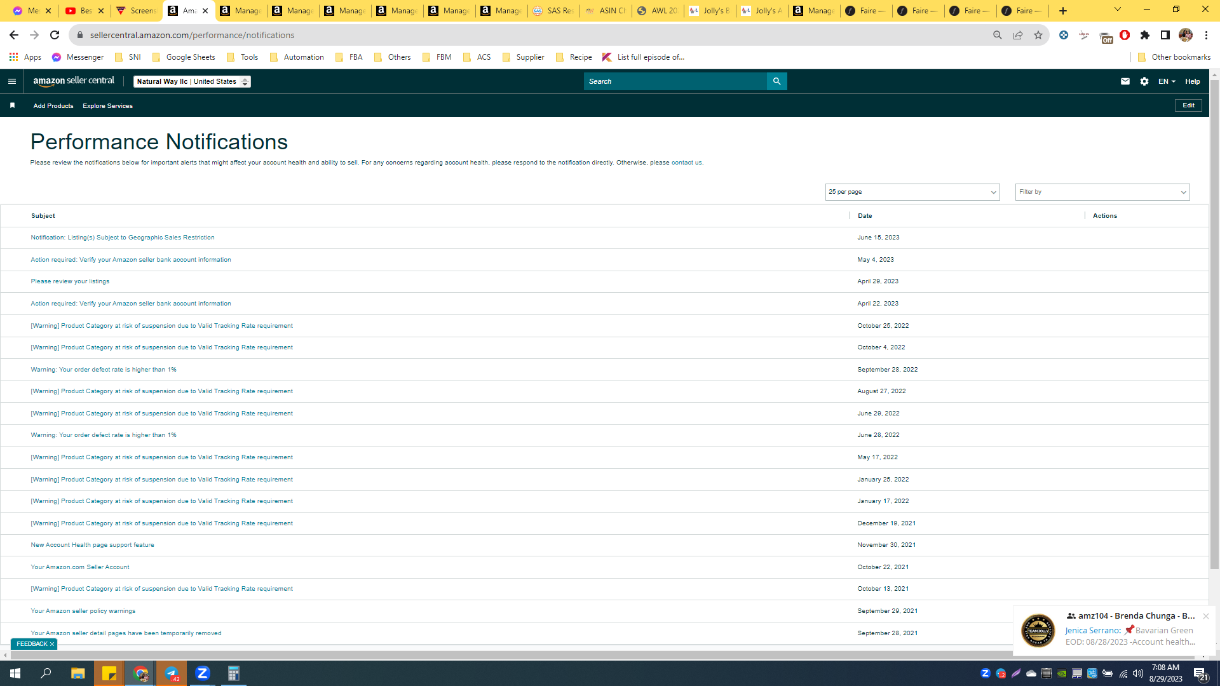The image size is (1220, 686).
Task: Close the chat notification popup
Action: 1205,616
